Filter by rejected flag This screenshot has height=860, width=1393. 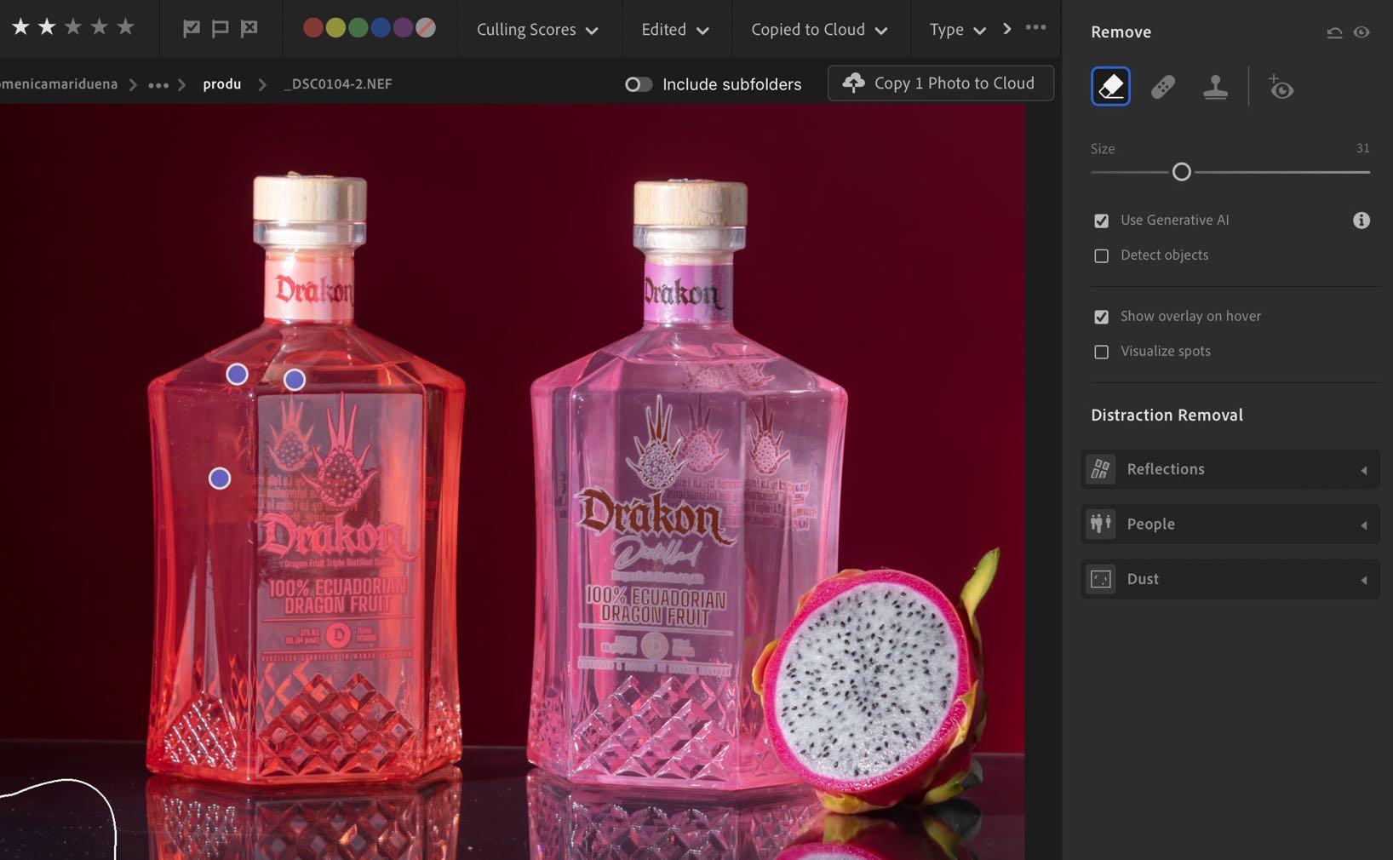point(249,28)
